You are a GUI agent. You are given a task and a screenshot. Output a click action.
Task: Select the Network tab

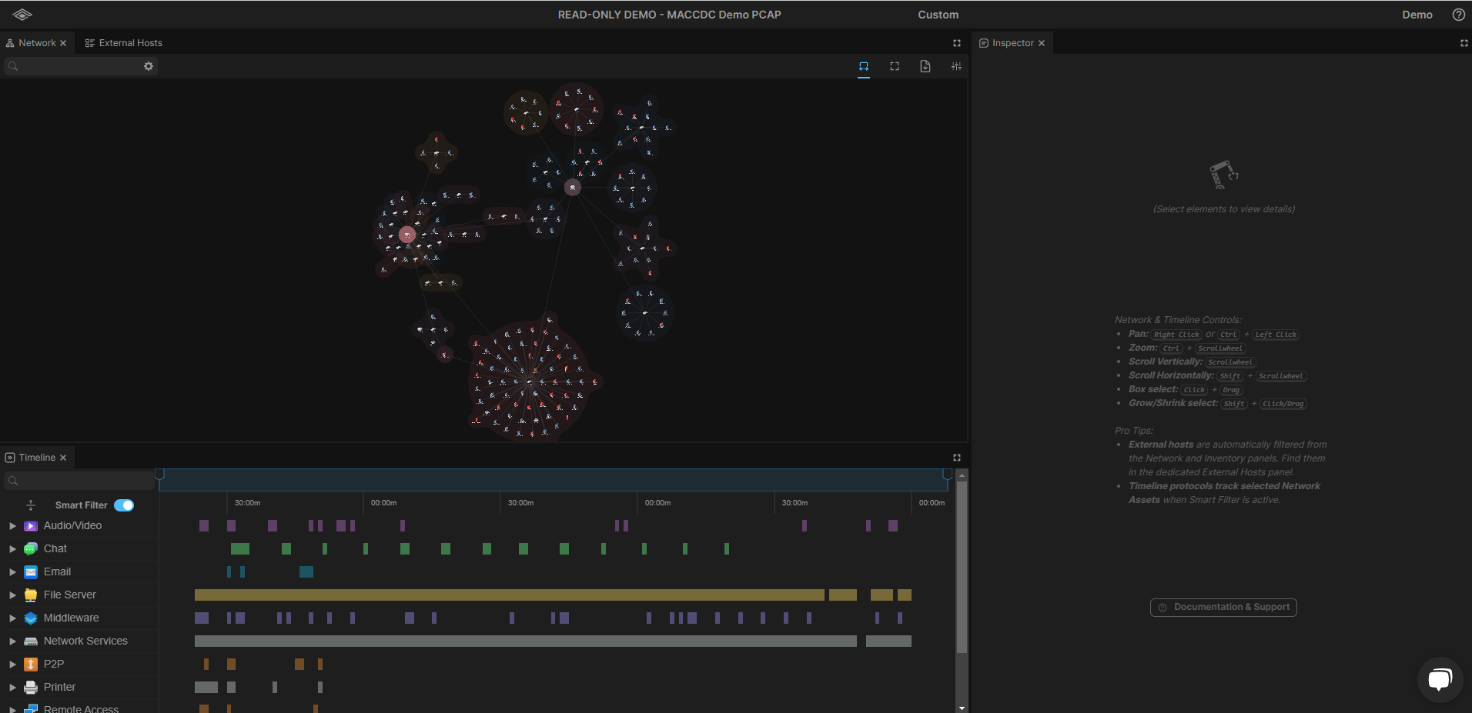click(36, 43)
